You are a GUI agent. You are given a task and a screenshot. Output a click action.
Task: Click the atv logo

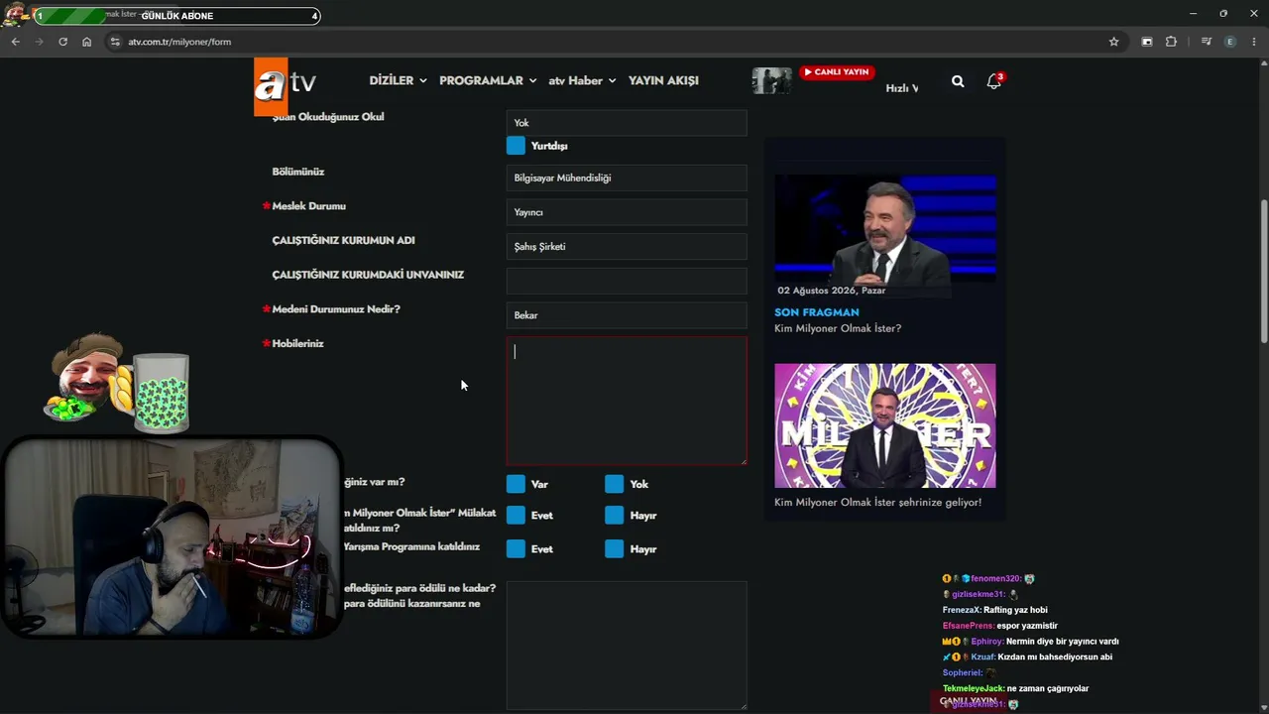coord(285,85)
